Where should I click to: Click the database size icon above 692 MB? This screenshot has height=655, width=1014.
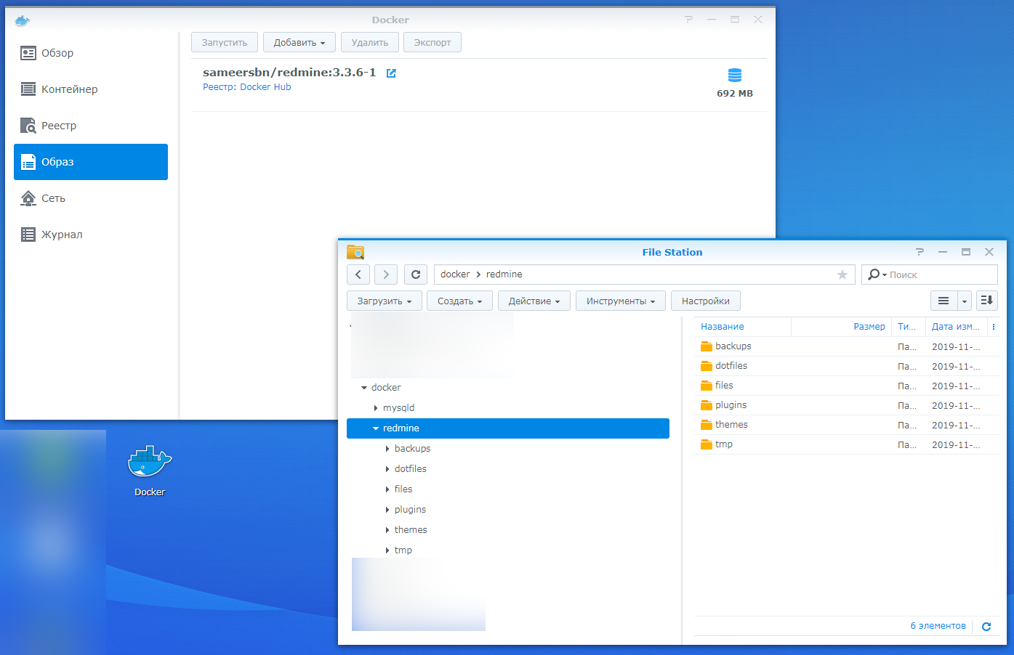[735, 76]
